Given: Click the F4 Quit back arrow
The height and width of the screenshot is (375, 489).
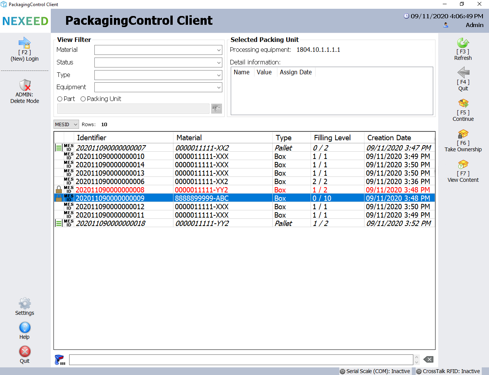Looking at the screenshot, I should point(463,72).
